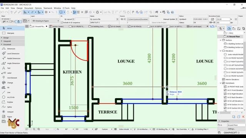Collapse the Design toolbox group
The width and height of the screenshot is (246, 138).
(2, 38)
